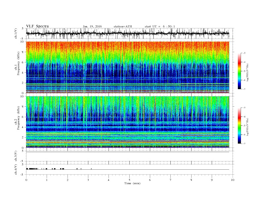The height and width of the screenshot is (202, 262).
Task: Click inside the ch.2 spectrogram panel
Action: click(127, 122)
